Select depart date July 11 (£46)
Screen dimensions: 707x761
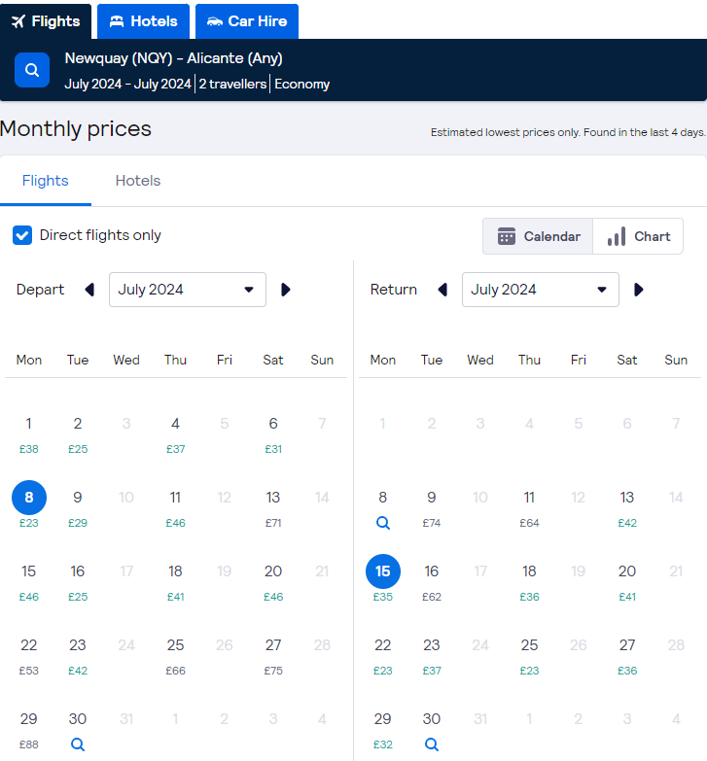click(x=175, y=508)
